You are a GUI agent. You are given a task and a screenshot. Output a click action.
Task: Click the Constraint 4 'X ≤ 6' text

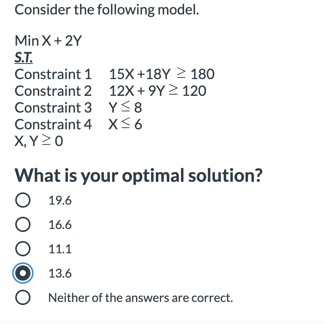click(x=126, y=124)
